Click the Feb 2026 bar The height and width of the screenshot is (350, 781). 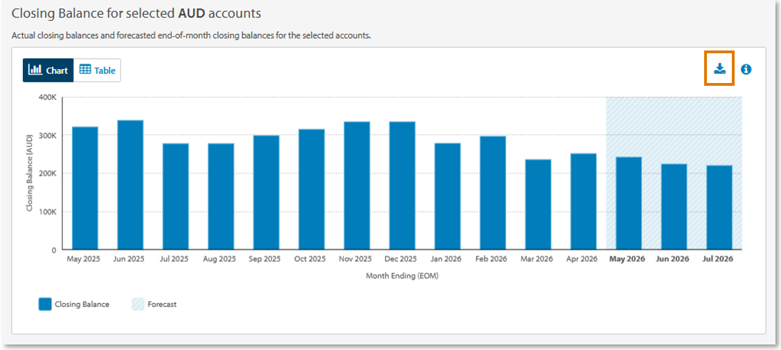coord(493,193)
